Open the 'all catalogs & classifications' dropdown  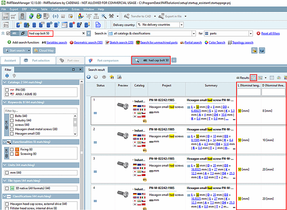point(194,34)
